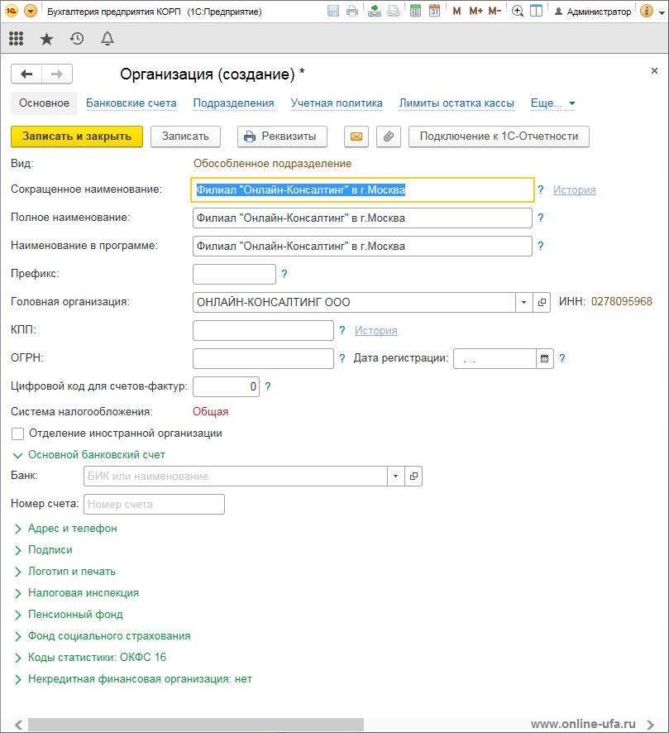
Task: Click the M- memory subtract button
Action: [x=495, y=11]
